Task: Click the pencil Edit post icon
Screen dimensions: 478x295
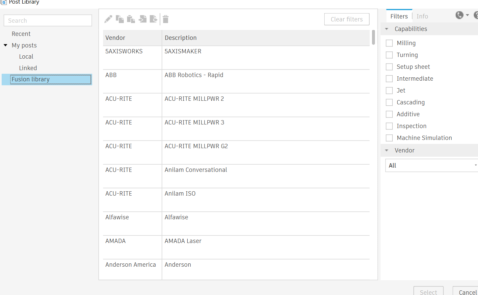Action: pos(108,19)
